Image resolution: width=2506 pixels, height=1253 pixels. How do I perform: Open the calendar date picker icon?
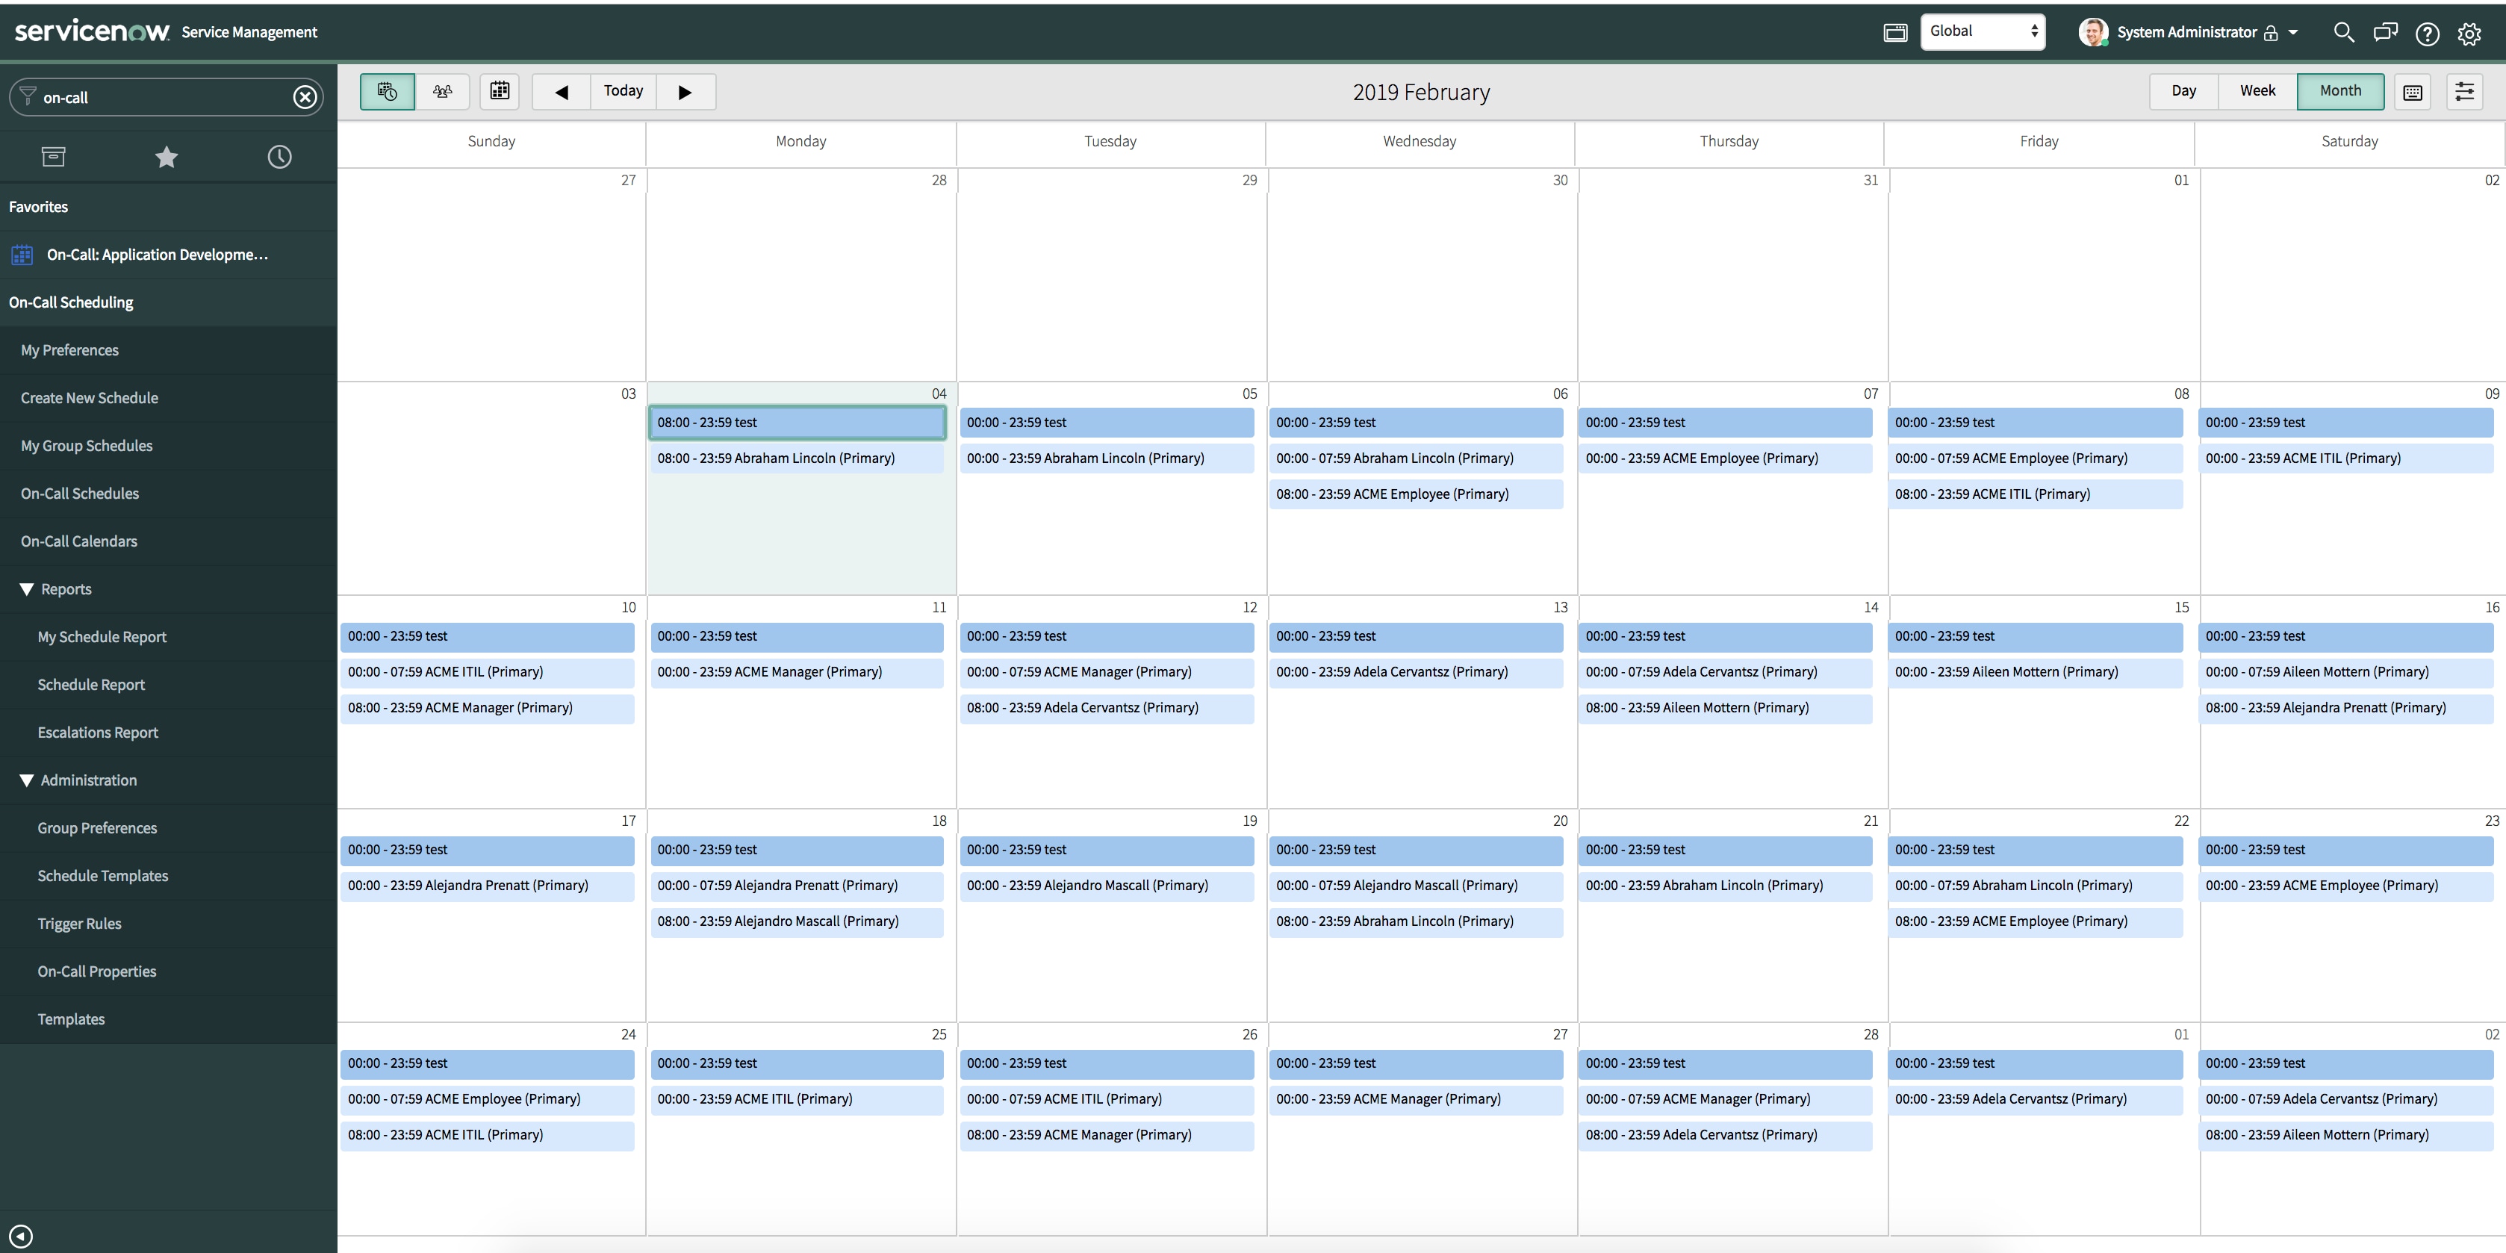pyautogui.click(x=499, y=91)
